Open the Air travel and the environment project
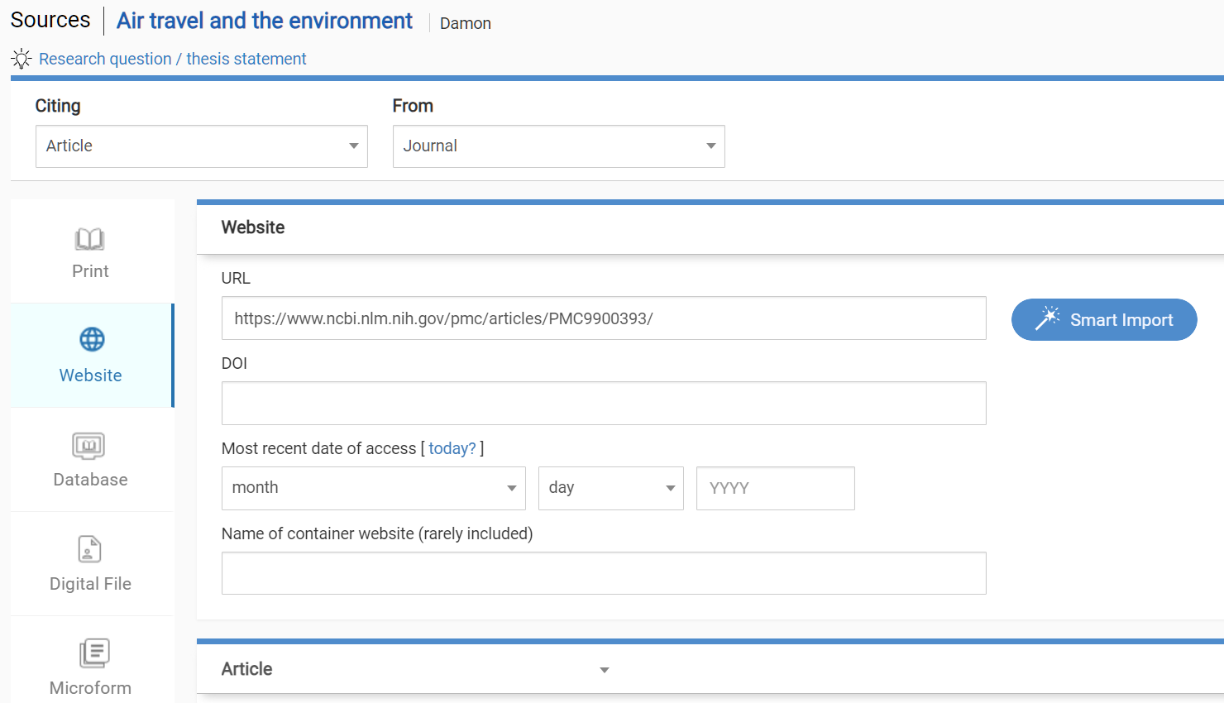This screenshot has width=1224, height=703. 264,21
